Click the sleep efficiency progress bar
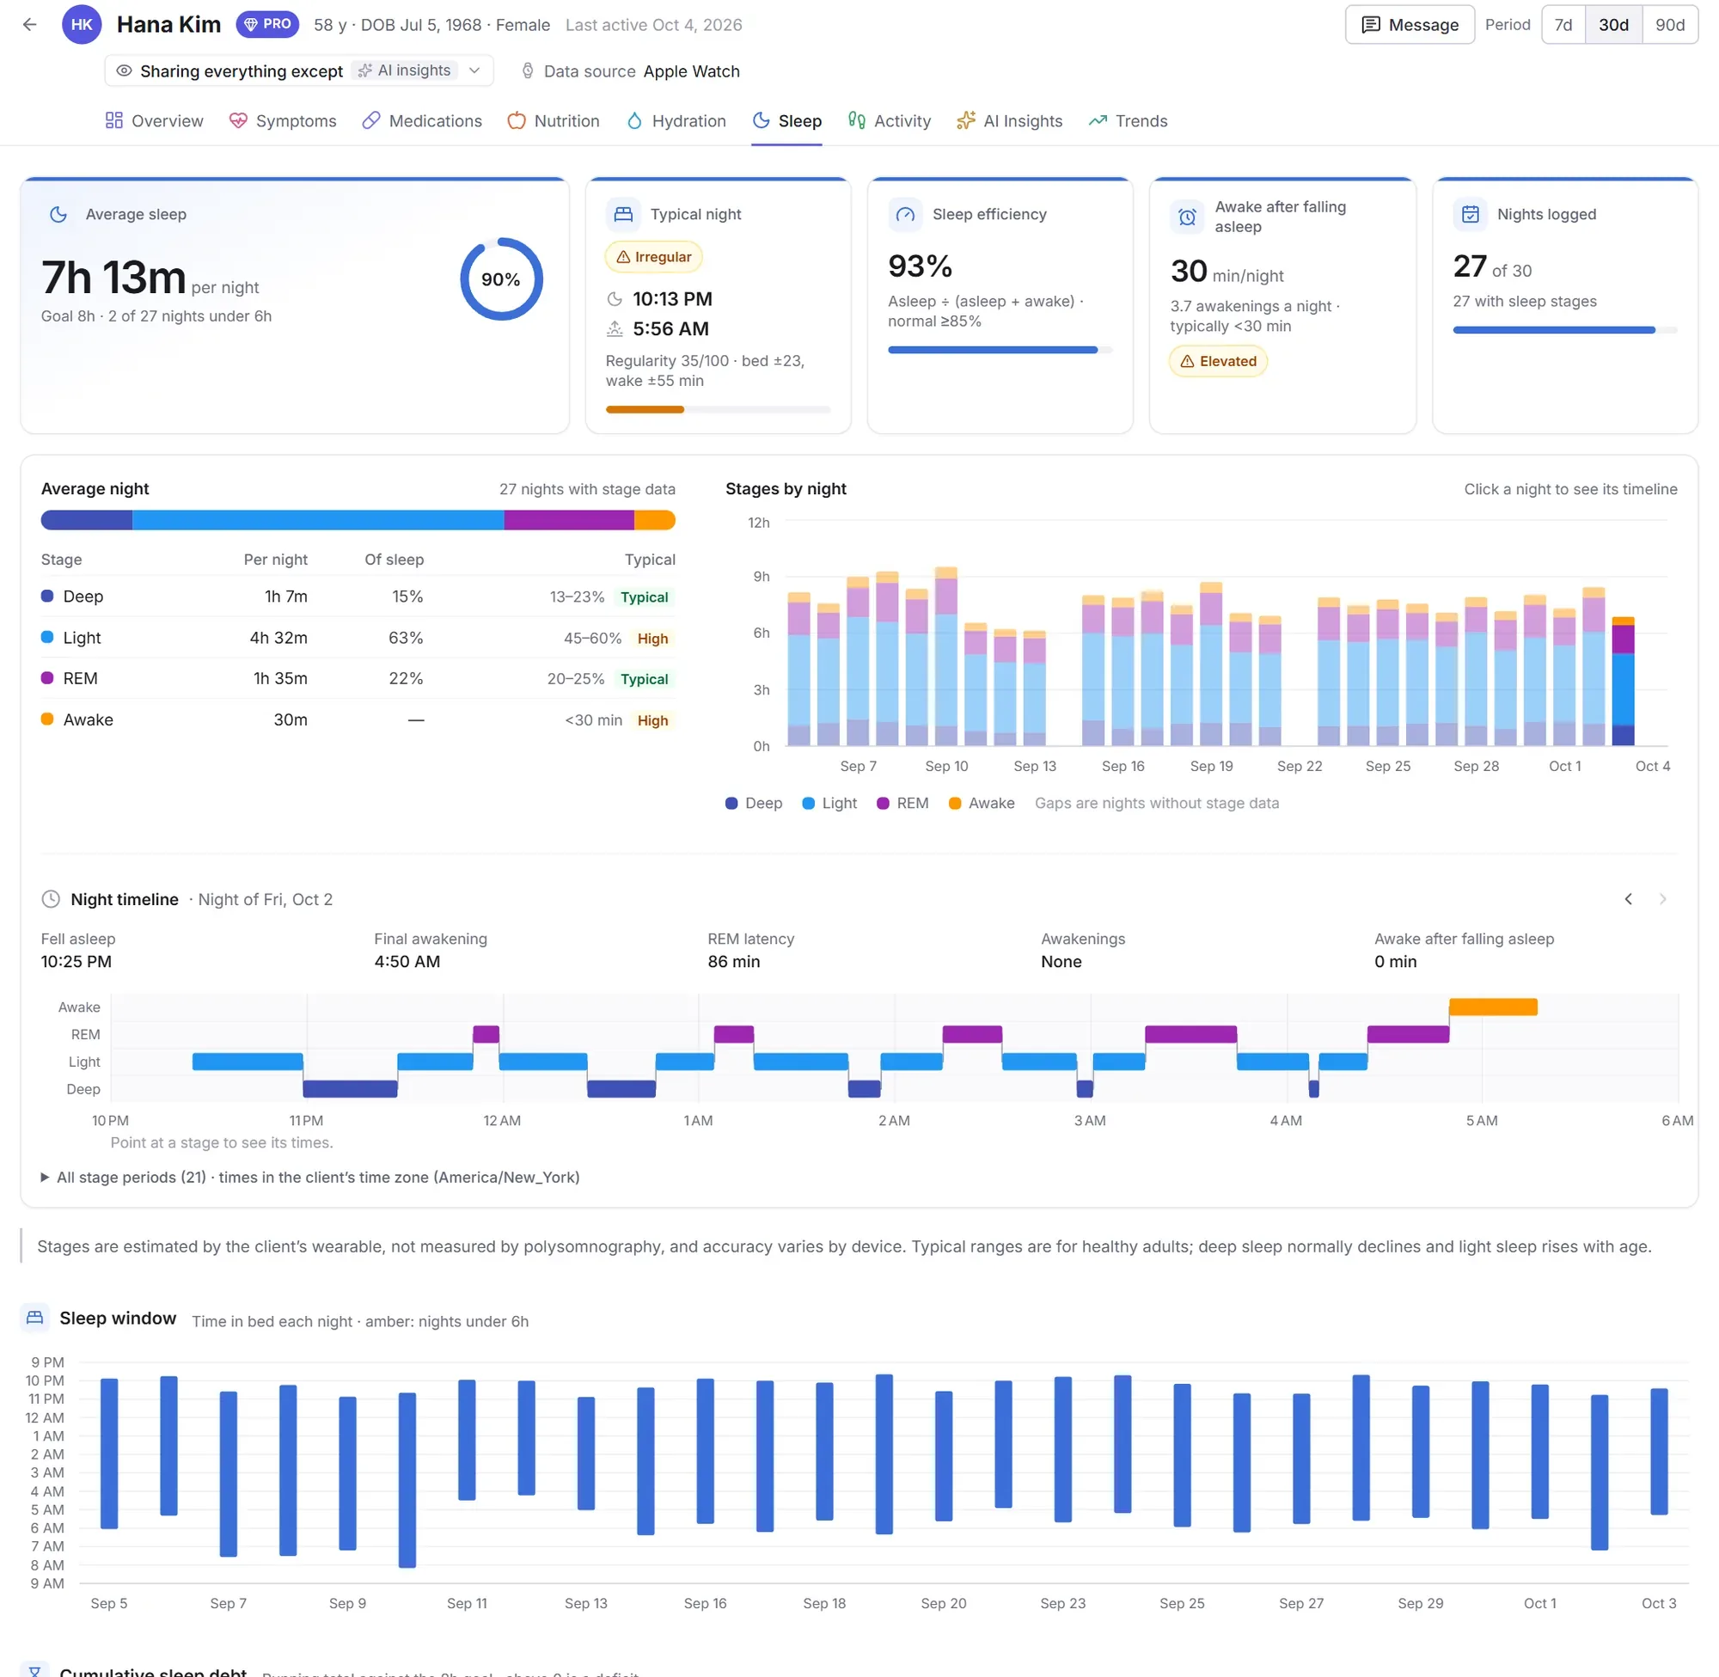Viewport: 1719px width, 1677px height. tap(1000, 350)
